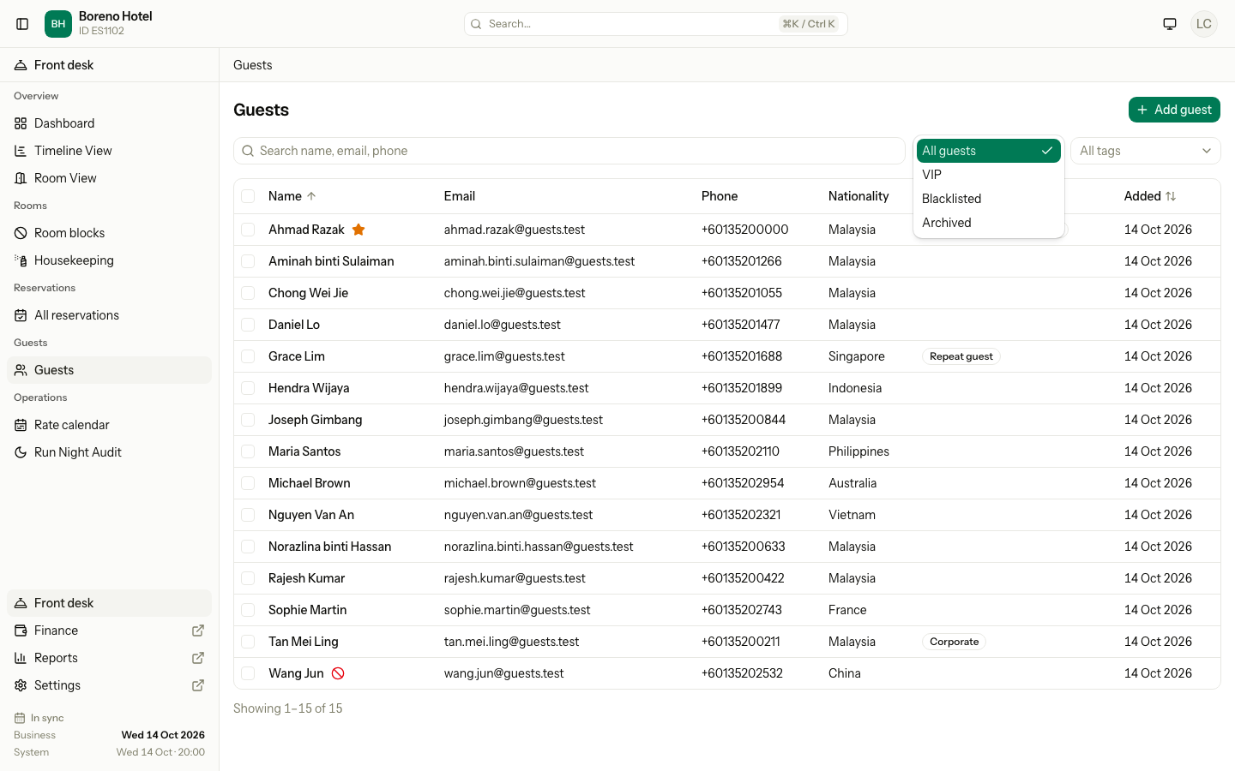Go to All reservations
Viewport: 1235px width, 771px height.
tap(109, 315)
